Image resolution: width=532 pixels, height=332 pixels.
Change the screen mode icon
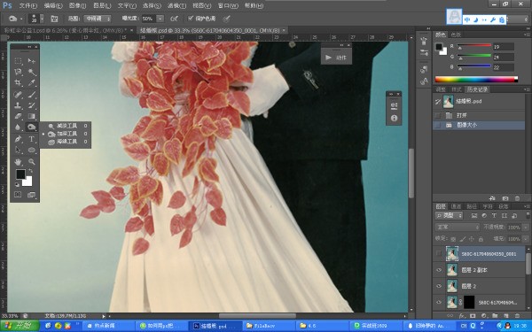pyautogui.click(x=31, y=195)
